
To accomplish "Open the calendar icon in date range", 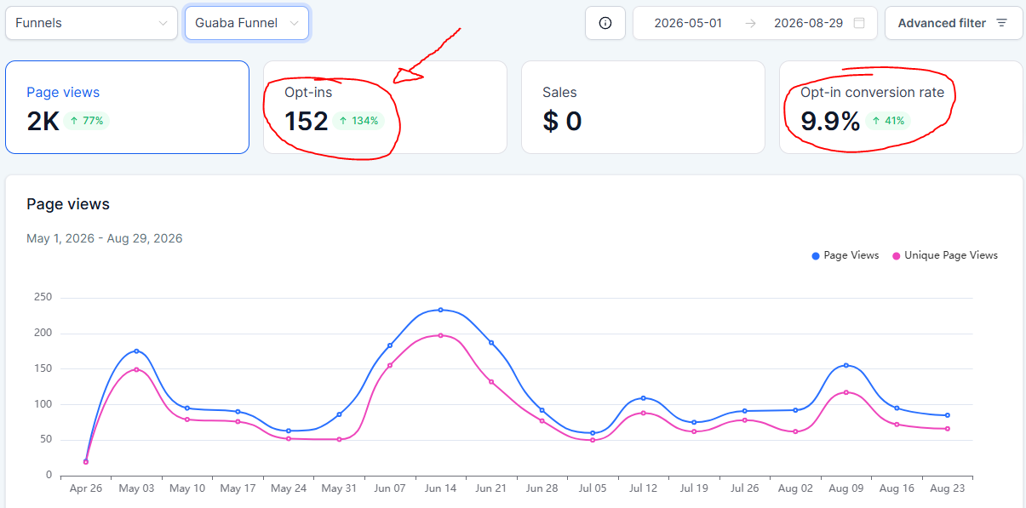I will pyautogui.click(x=859, y=23).
